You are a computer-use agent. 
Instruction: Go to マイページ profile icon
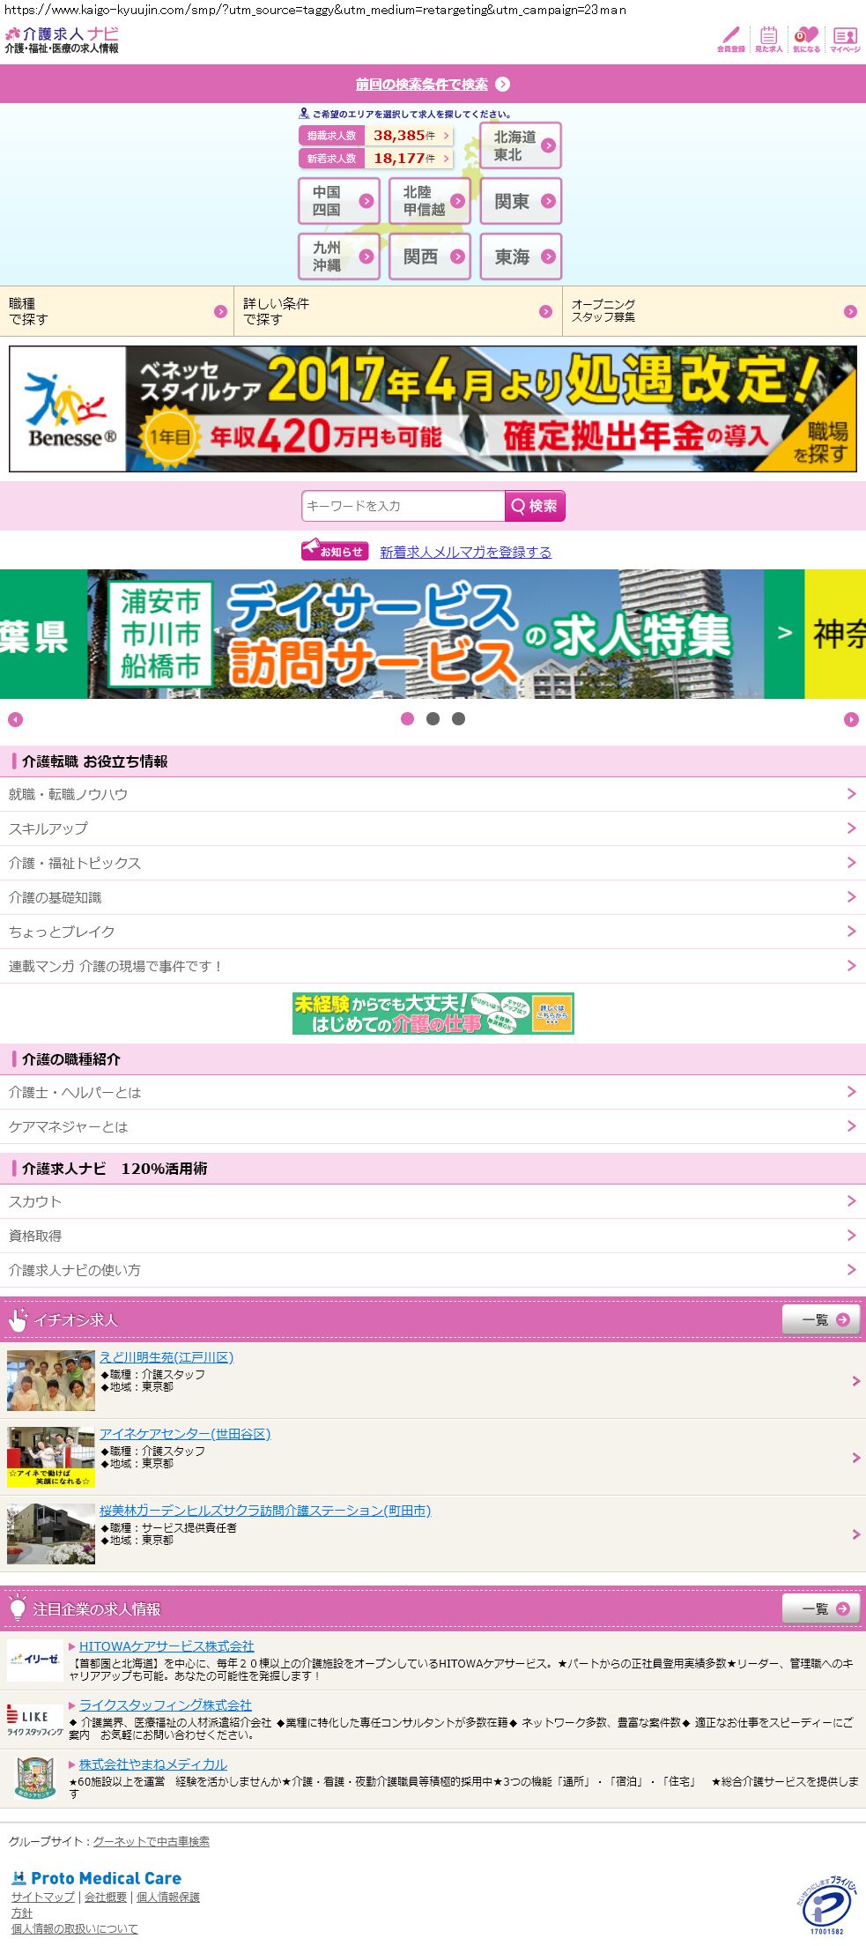844,39
